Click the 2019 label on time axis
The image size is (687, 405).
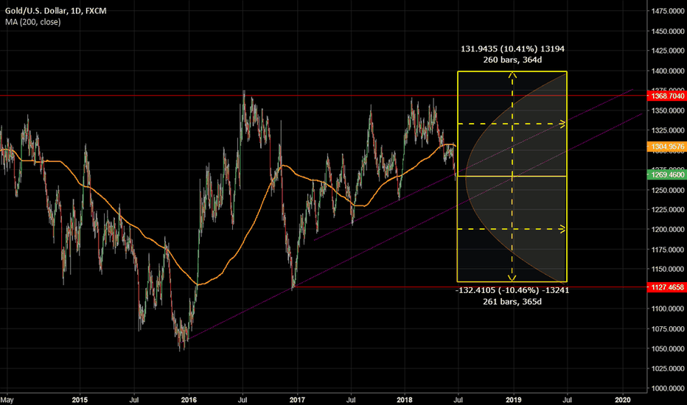(x=514, y=400)
